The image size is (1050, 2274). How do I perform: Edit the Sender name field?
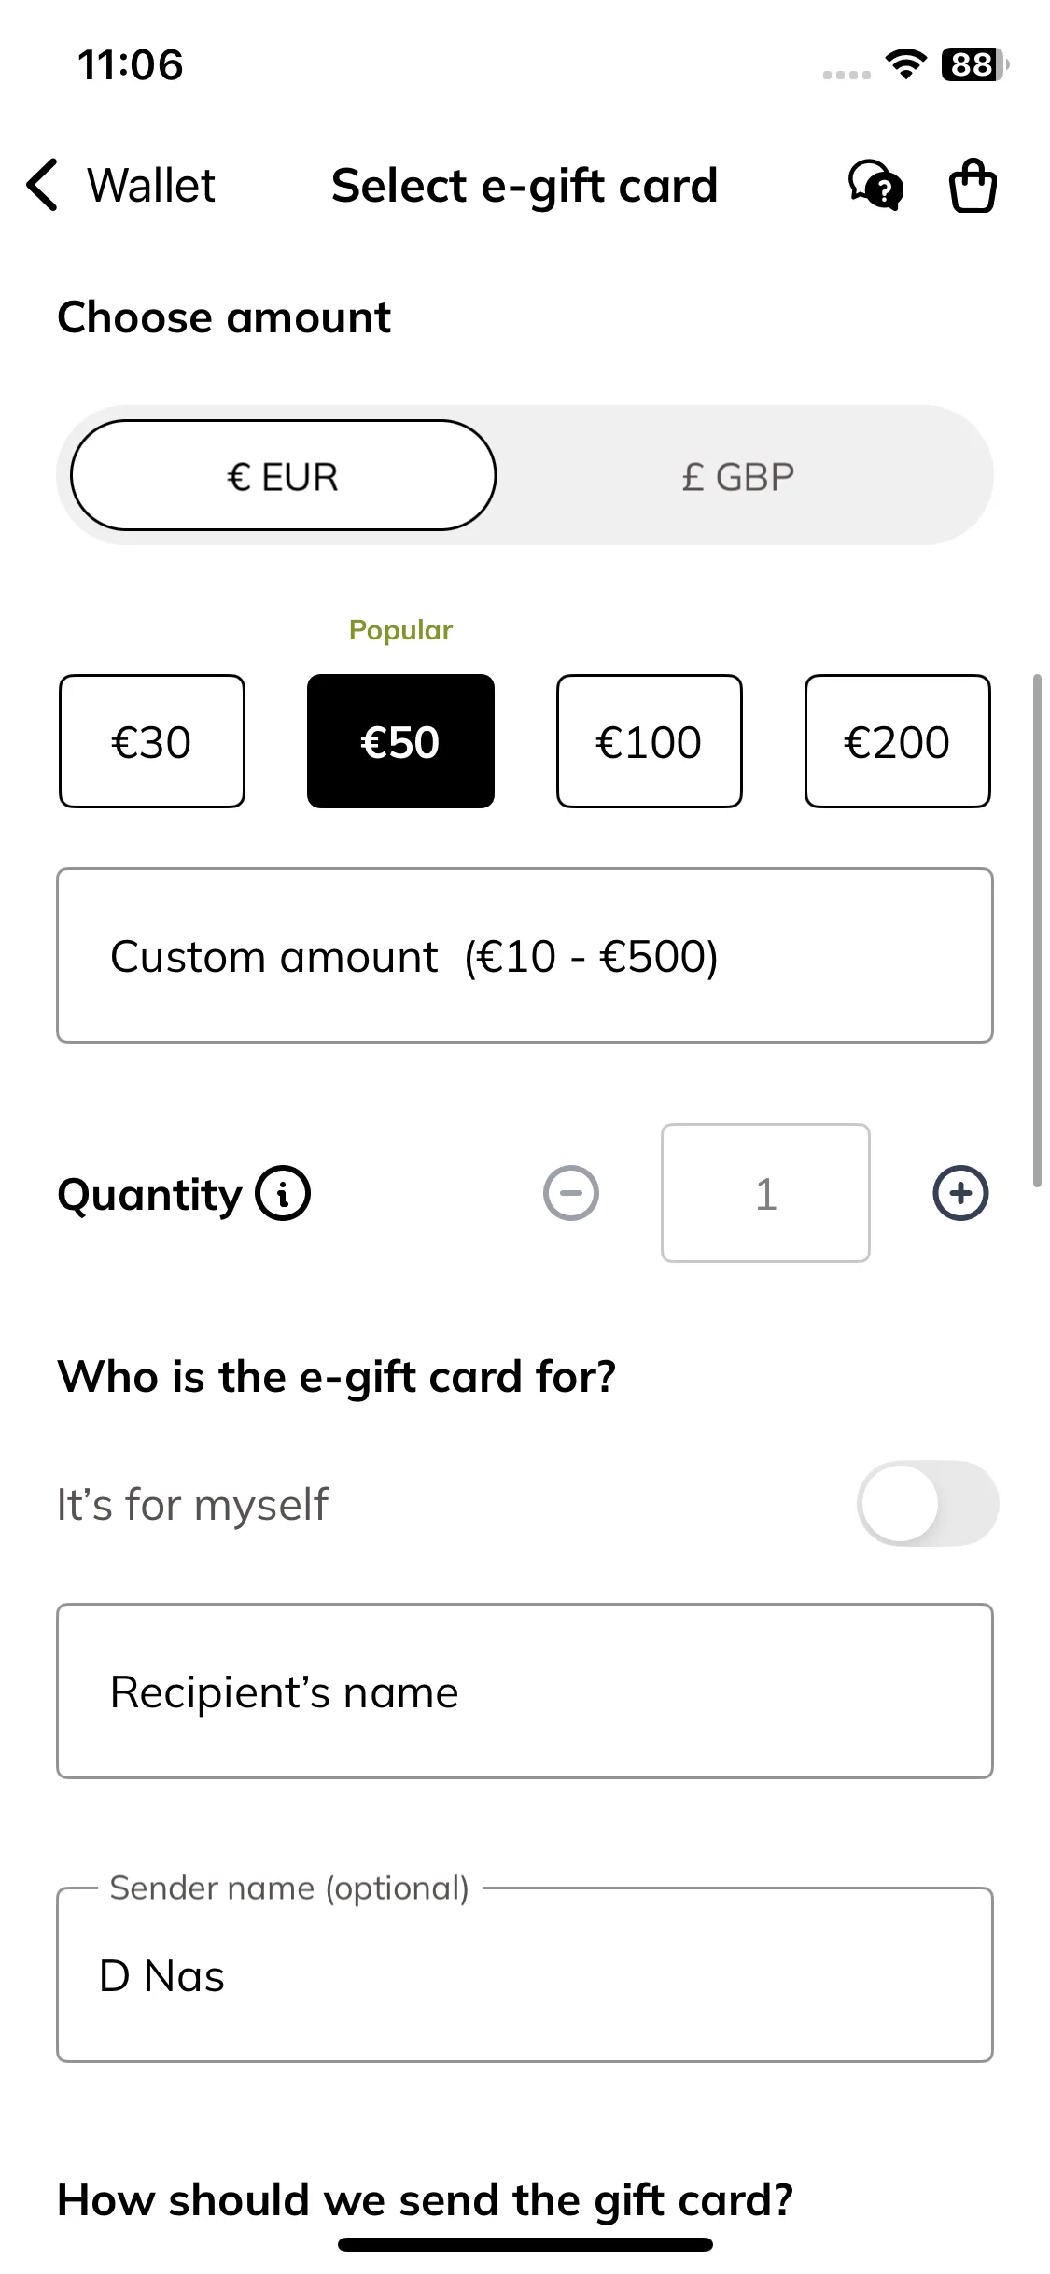[x=525, y=1975]
